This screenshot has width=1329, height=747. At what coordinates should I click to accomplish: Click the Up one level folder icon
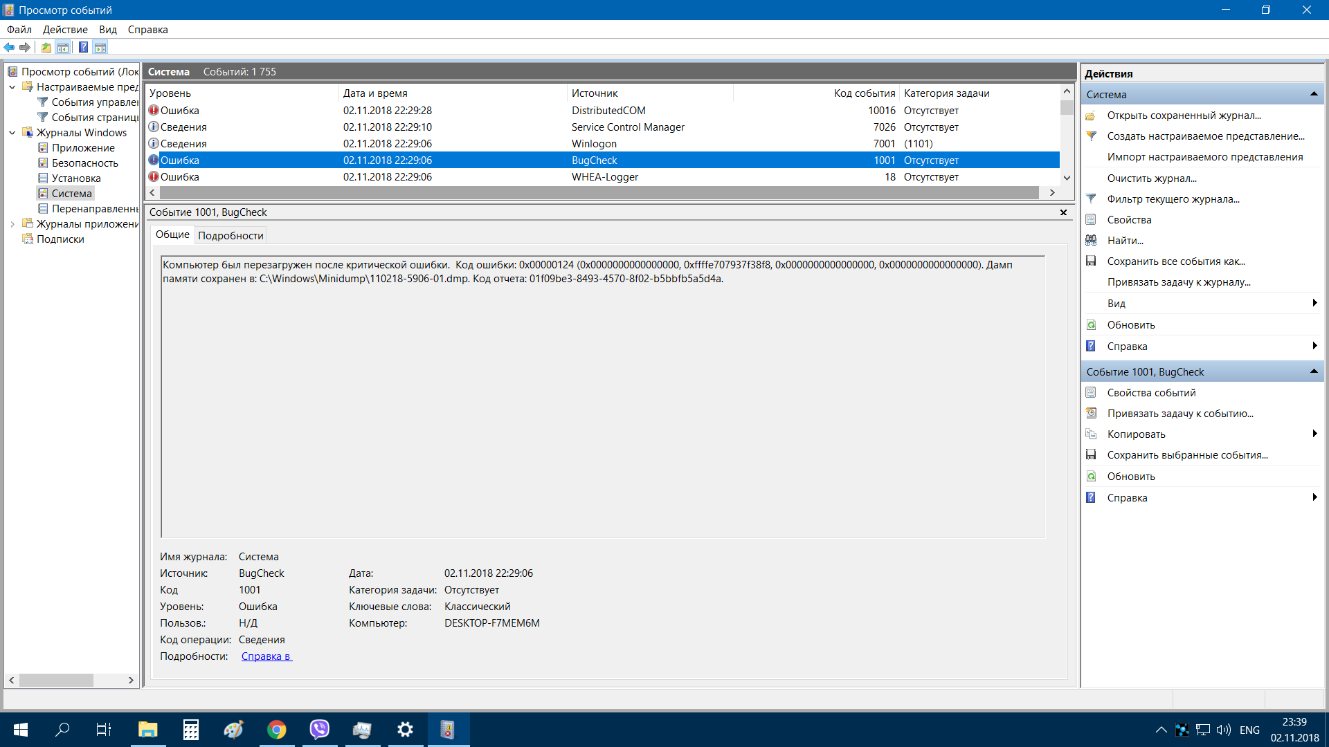pos(46,48)
